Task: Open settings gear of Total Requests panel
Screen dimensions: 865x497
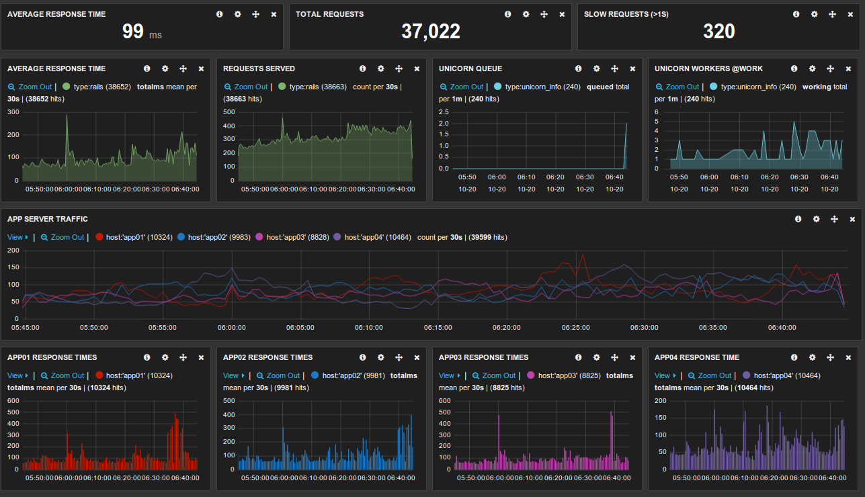Action: 526,14
